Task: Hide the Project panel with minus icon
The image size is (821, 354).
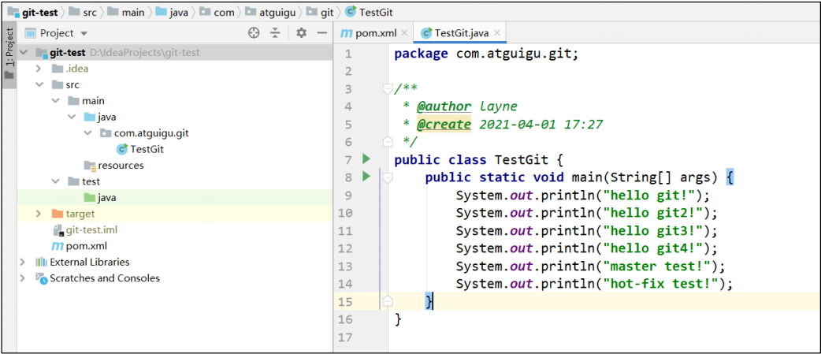Action: [321, 33]
